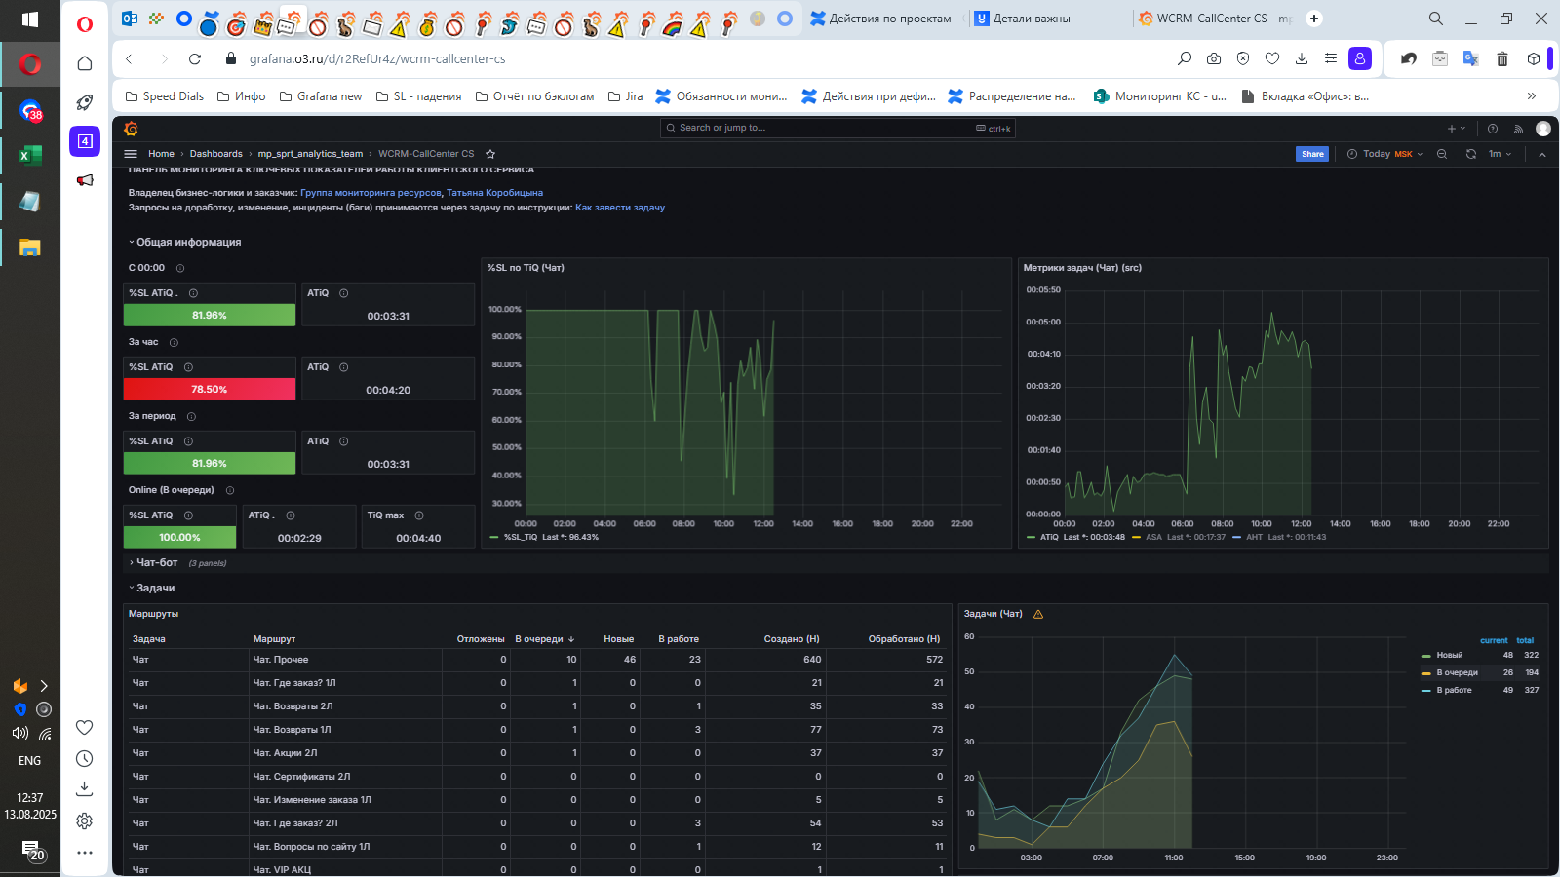Viewport: 1560px width, 877px height.
Task: Click the red 78.50% SL ATiQ gauge
Action: click(x=210, y=389)
